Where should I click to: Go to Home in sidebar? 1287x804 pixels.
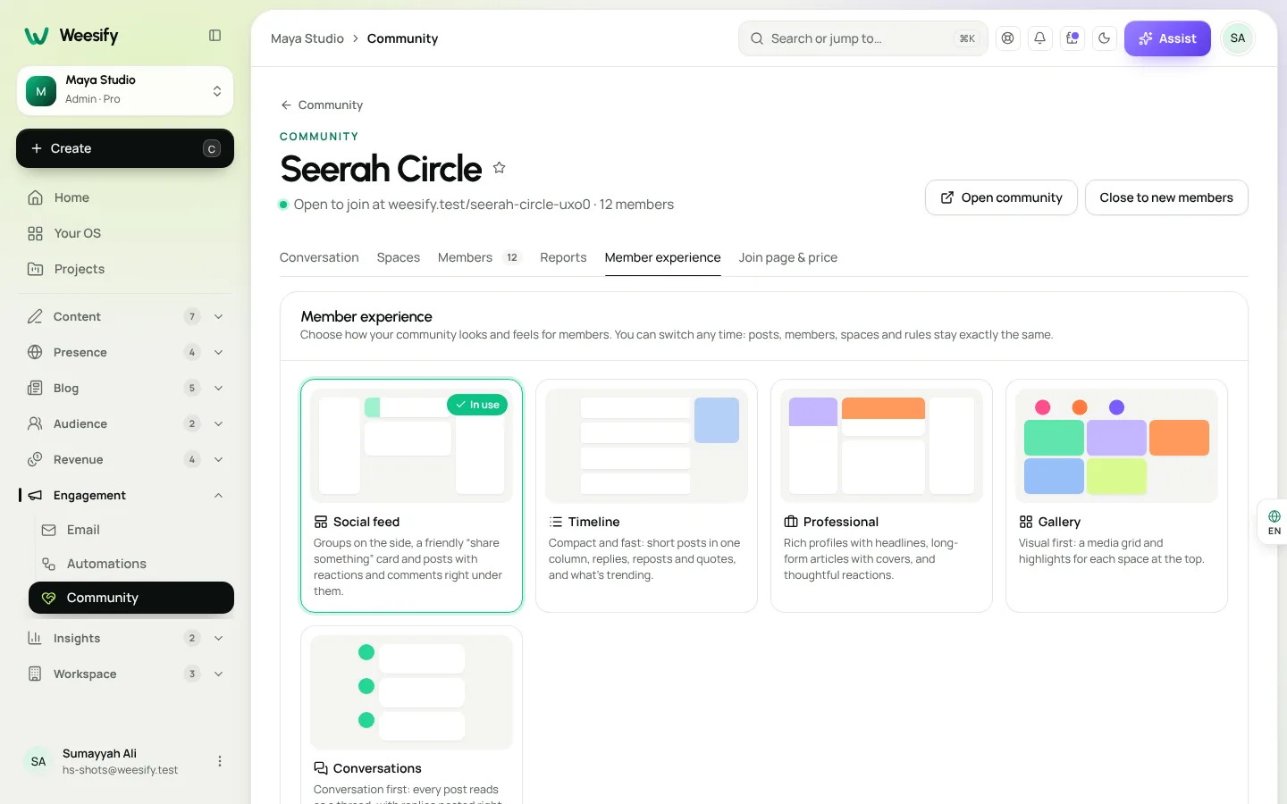coord(125,197)
